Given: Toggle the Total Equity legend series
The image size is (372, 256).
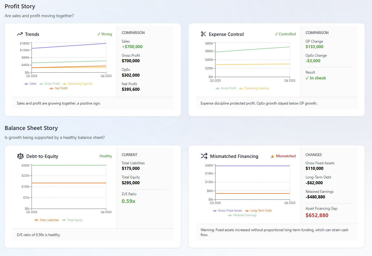Looking at the screenshot, I should [x=72, y=220].
